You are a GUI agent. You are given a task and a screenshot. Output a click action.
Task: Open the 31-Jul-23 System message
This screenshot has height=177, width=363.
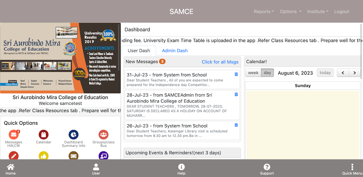[x=182, y=80]
